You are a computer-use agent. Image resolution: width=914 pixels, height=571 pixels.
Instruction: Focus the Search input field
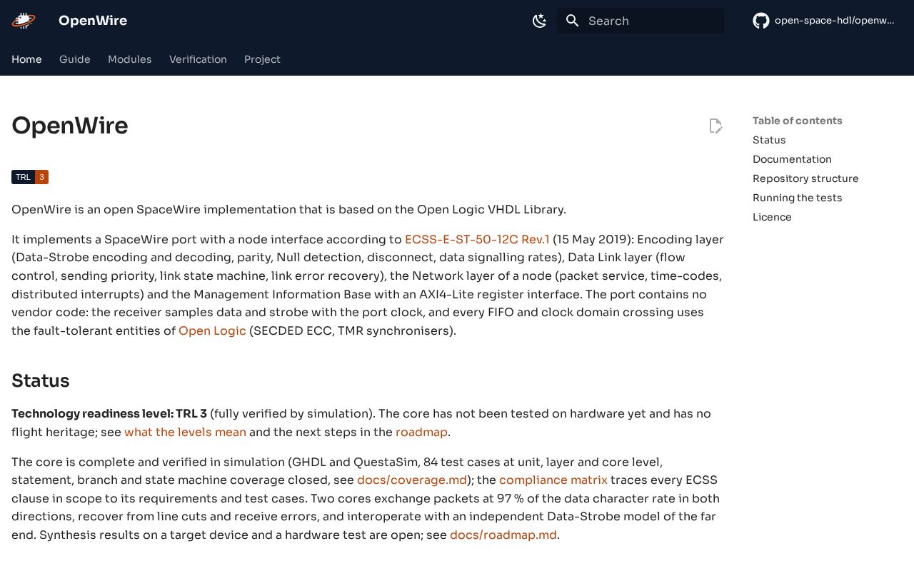641,21
